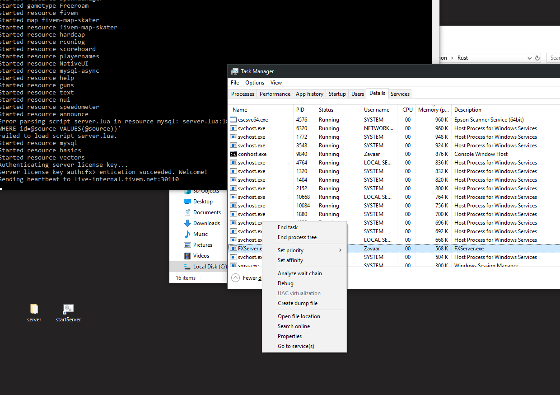Screen dimensions: 560x395
Task: Click the Documents icon in File Explorer sidebar
Action: pos(187,212)
